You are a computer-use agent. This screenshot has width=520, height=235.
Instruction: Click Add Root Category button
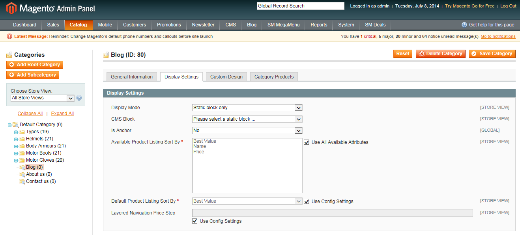(35, 65)
